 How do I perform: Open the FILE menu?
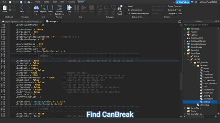4,2
